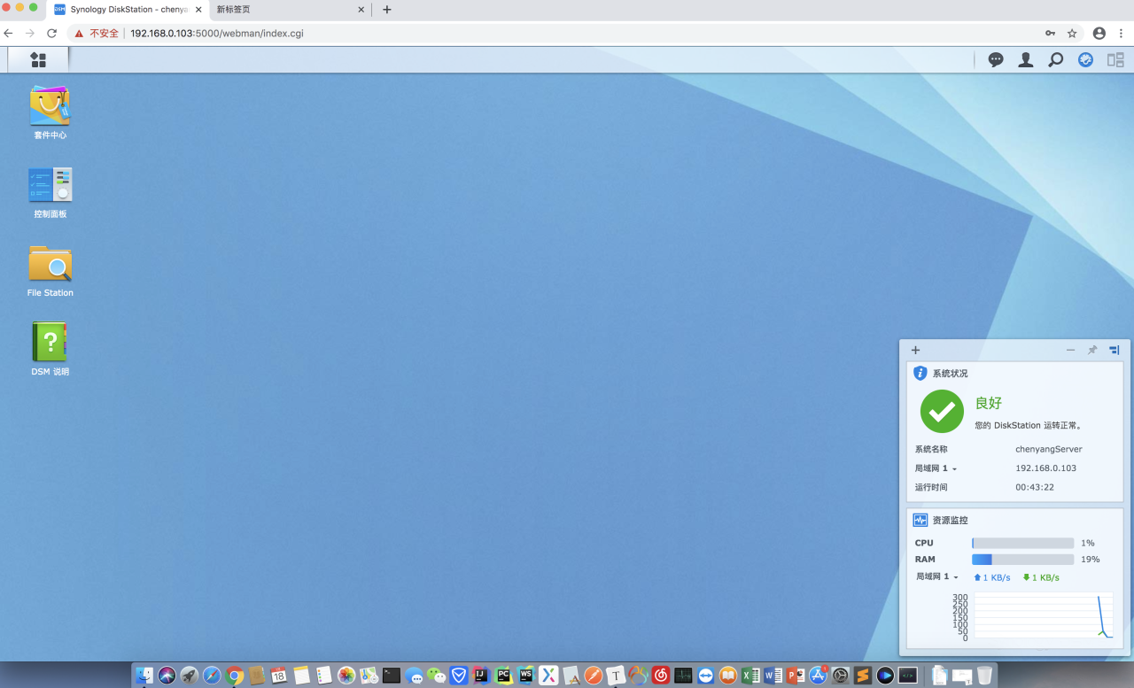This screenshot has height=688, width=1134.
Task: Click the 系统状况 info shield icon
Action: (920, 374)
